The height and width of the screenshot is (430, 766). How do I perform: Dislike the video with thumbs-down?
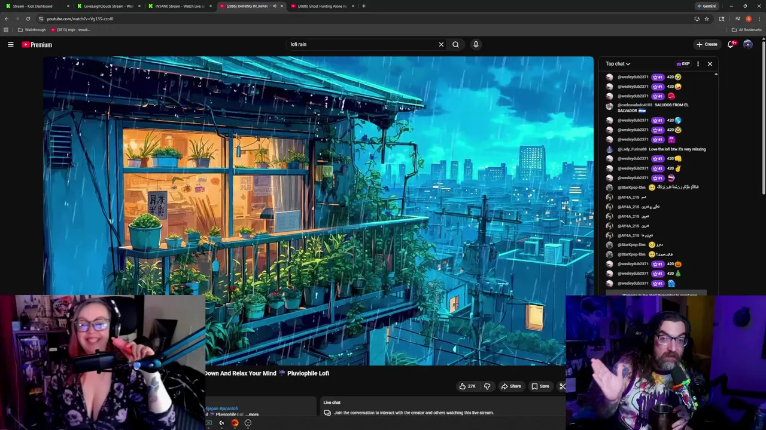click(487, 386)
